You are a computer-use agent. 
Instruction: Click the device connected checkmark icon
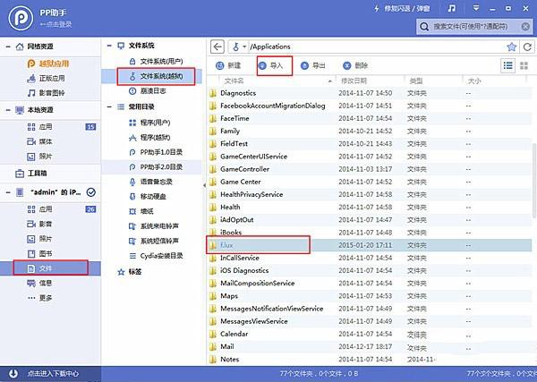(x=90, y=192)
